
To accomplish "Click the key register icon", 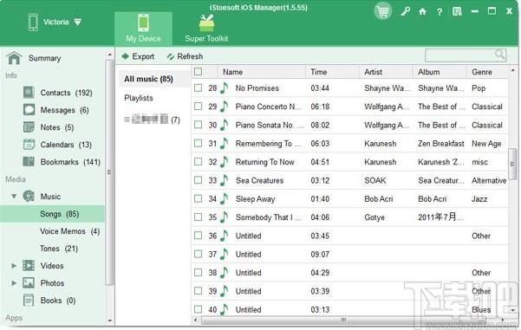I will 405,12.
